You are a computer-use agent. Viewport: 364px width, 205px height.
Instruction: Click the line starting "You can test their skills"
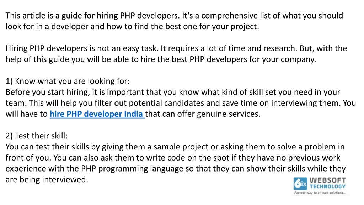175,147
